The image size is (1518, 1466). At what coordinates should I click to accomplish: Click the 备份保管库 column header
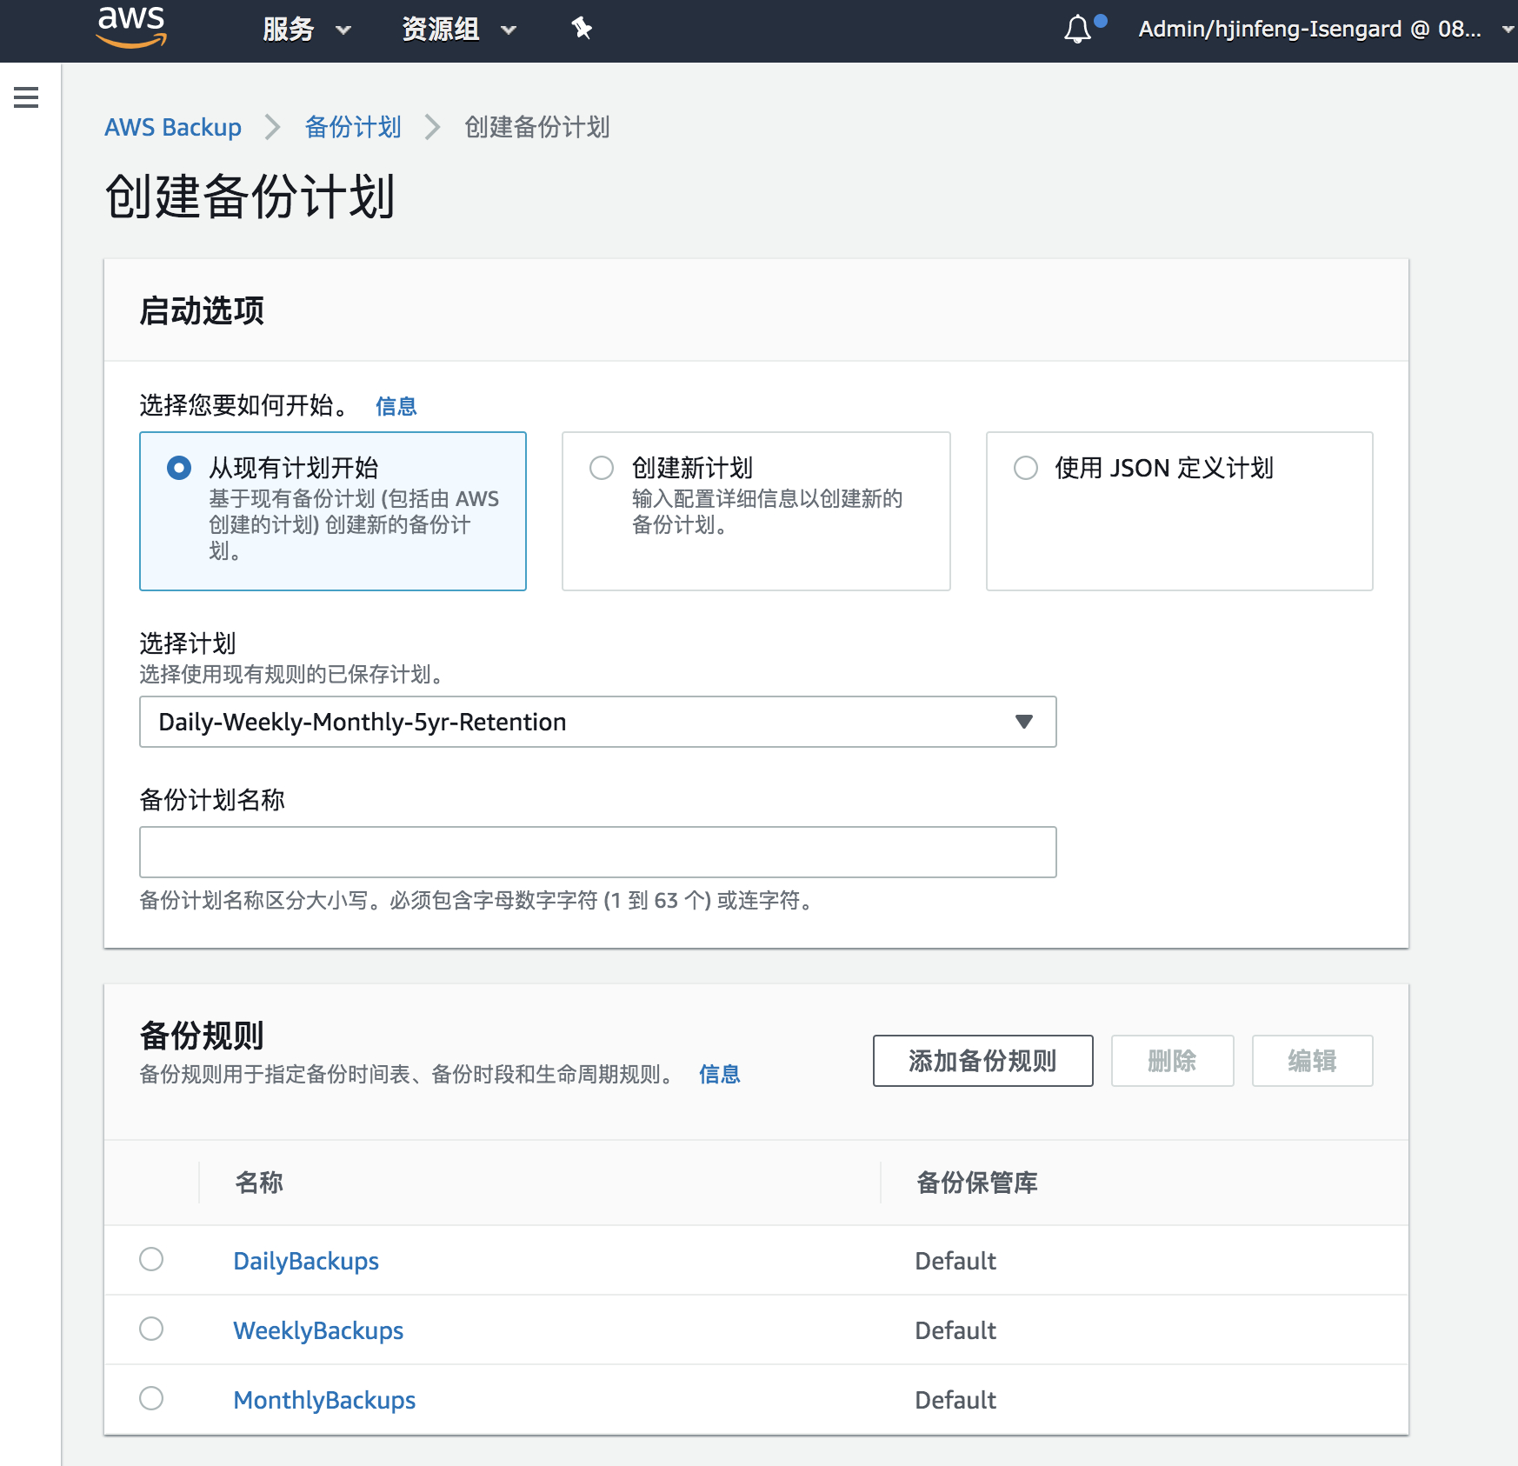(977, 1183)
